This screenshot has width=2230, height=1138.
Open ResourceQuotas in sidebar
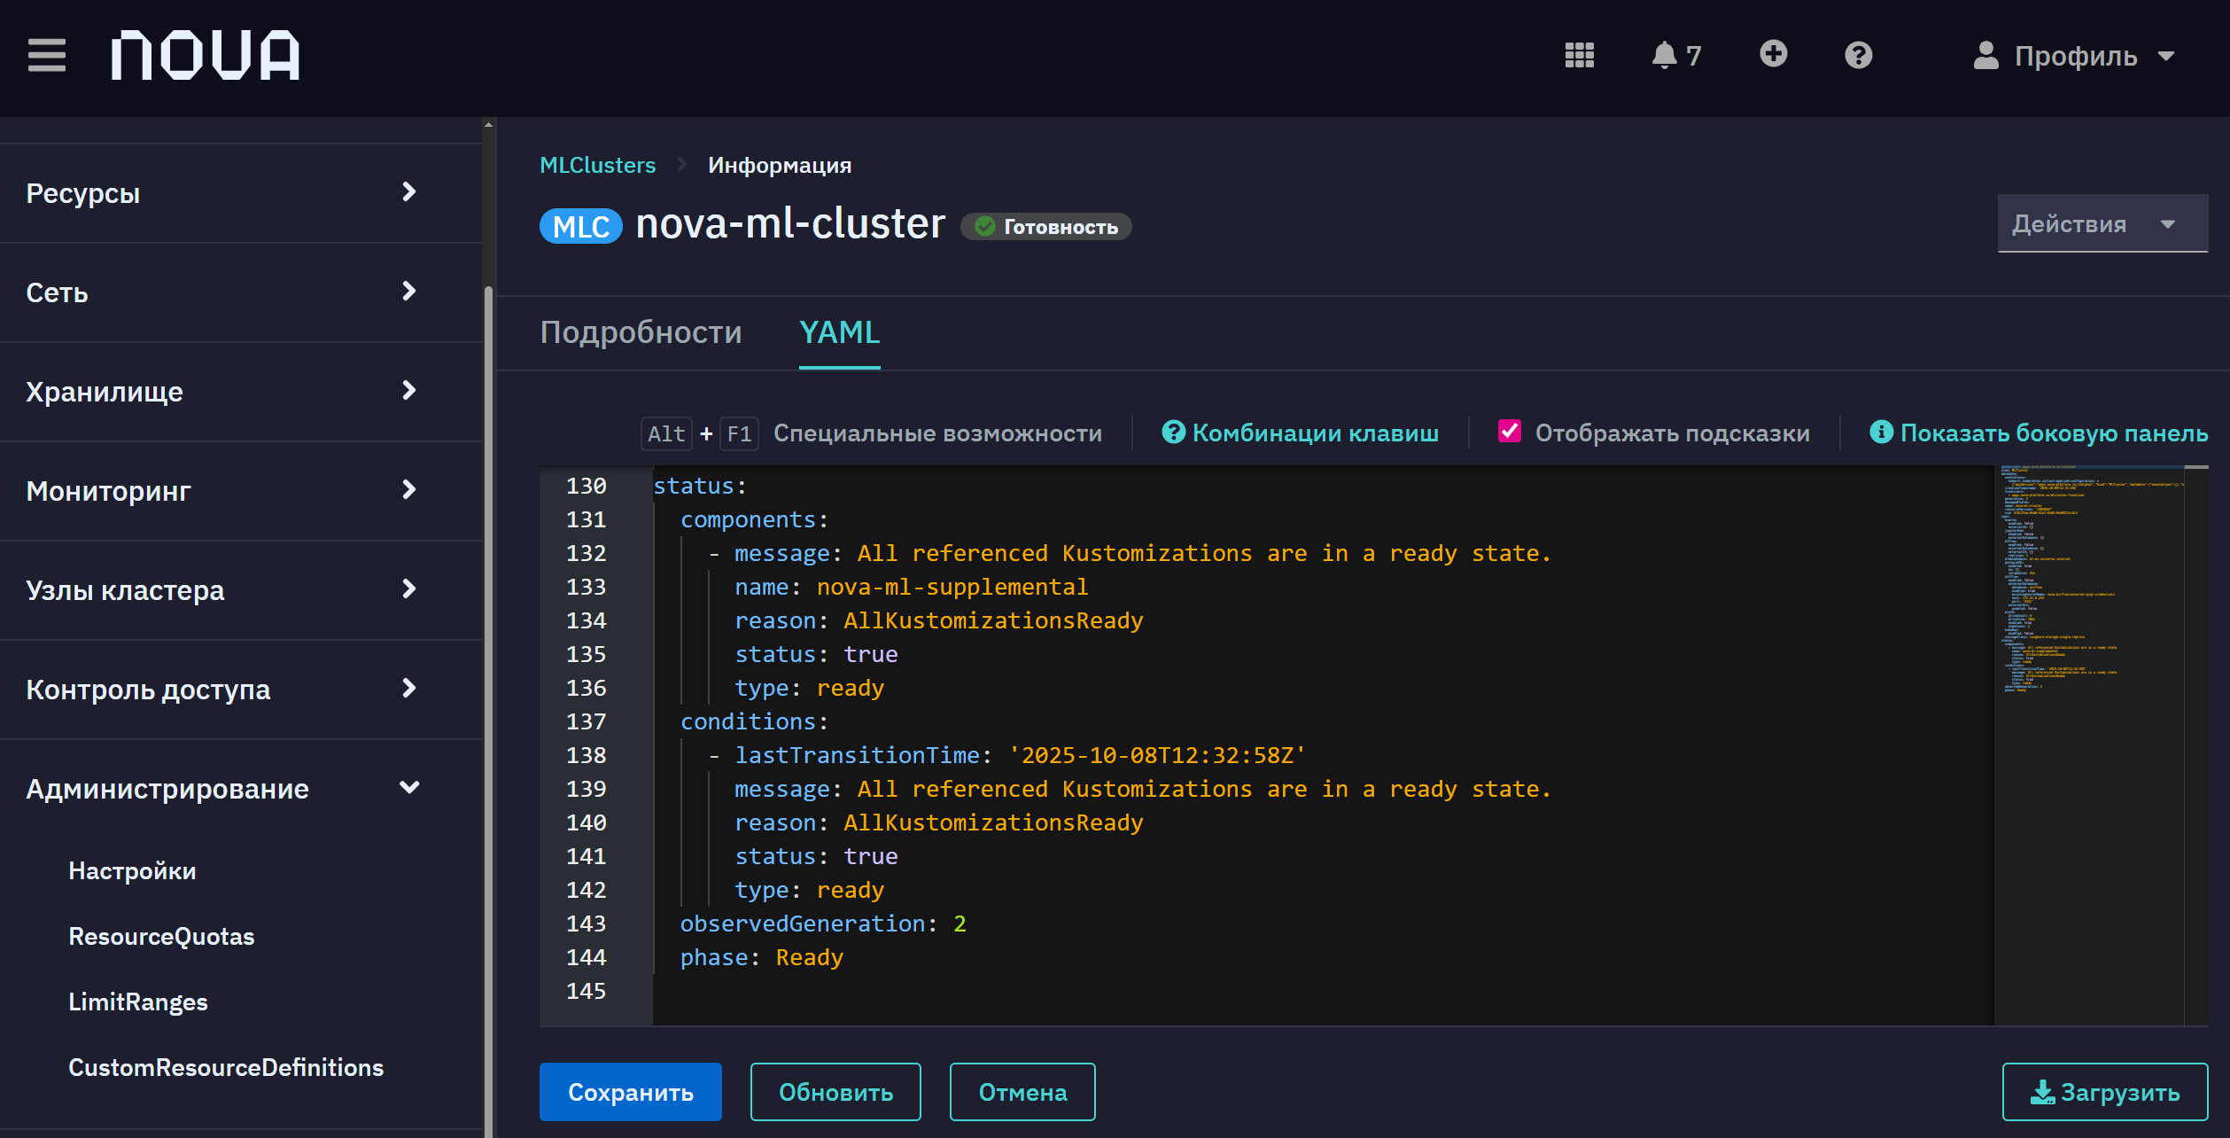(161, 936)
